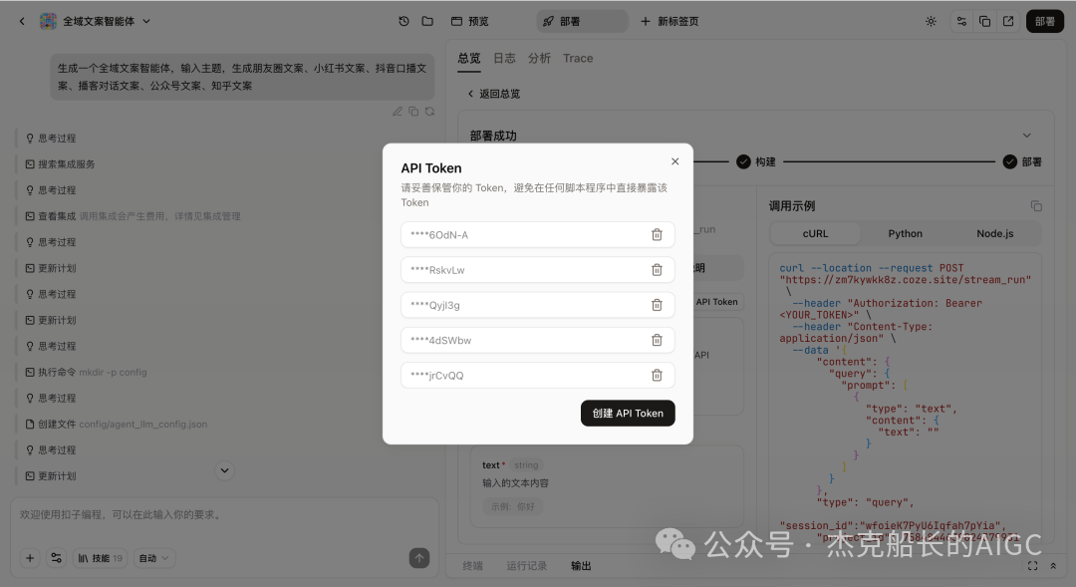Toggle the light/dark theme sun icon
1076x587 pixels.
point(931,21)
